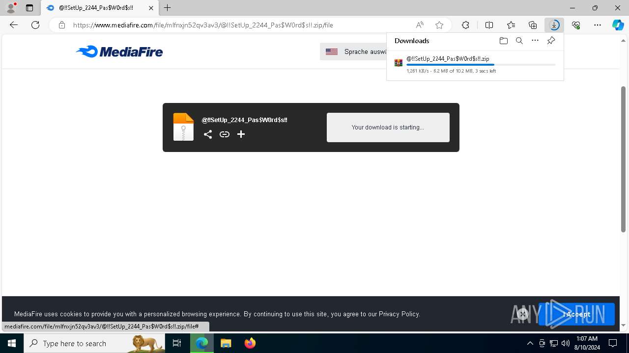Screen dimensions: 629x353
Task: Click the zip file icon in downloads
Action: (399, 63)
